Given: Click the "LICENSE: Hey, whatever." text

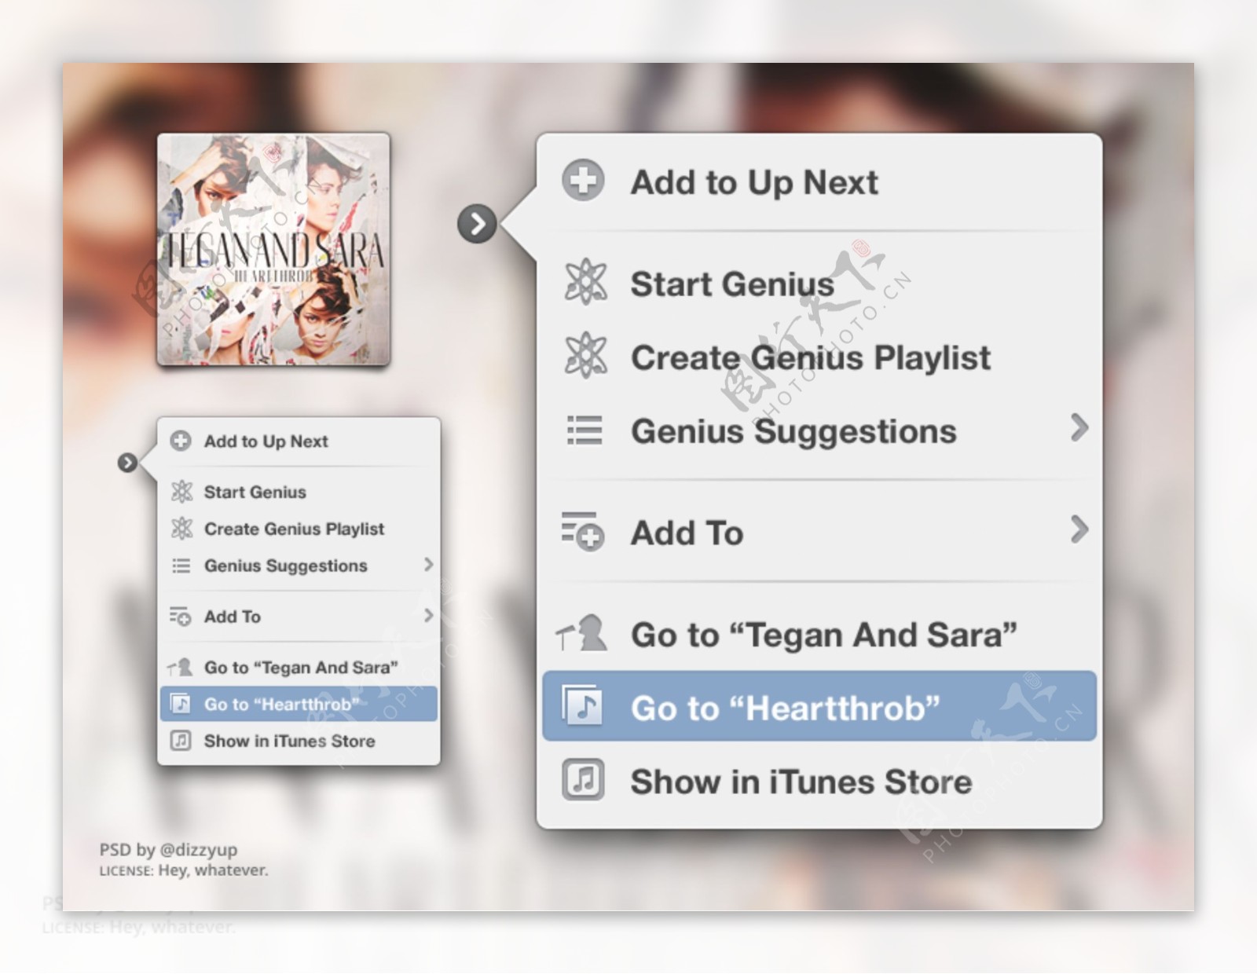Looking at the screenshot, I should [x=184, y=870].
